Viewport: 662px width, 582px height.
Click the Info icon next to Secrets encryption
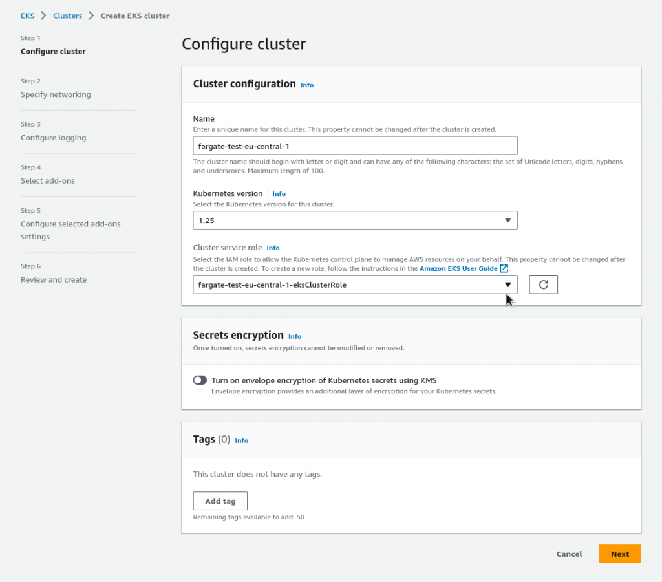coord(295,336)
